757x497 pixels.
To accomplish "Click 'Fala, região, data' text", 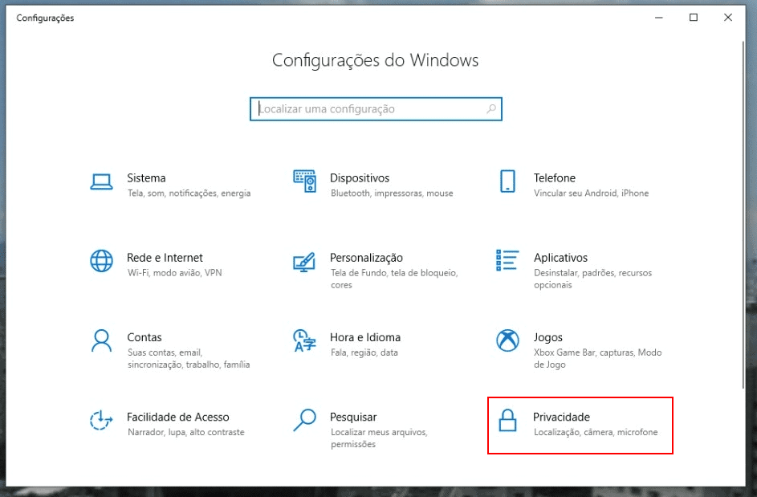I will tap(364, 352).
